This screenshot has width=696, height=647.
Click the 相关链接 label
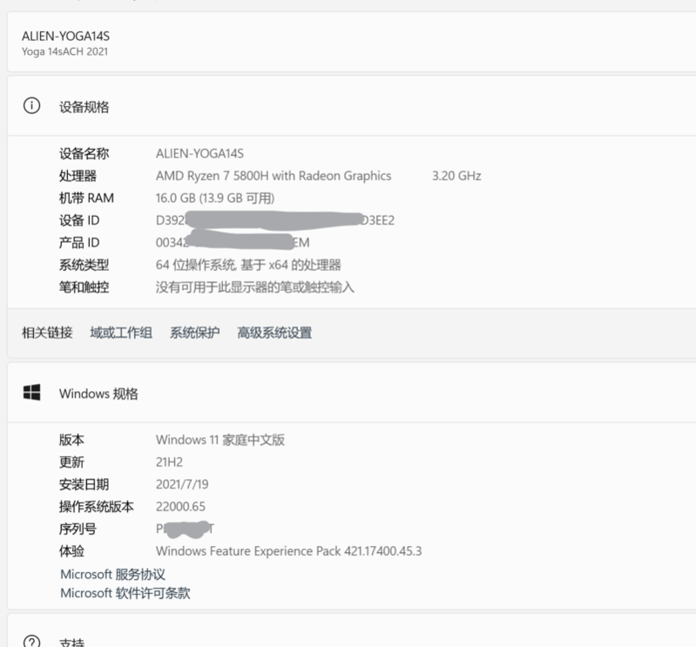click(47, 333)
